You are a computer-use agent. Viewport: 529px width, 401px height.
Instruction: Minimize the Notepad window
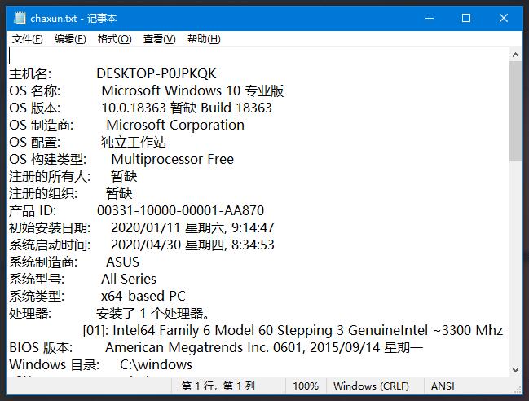point(430,18)
